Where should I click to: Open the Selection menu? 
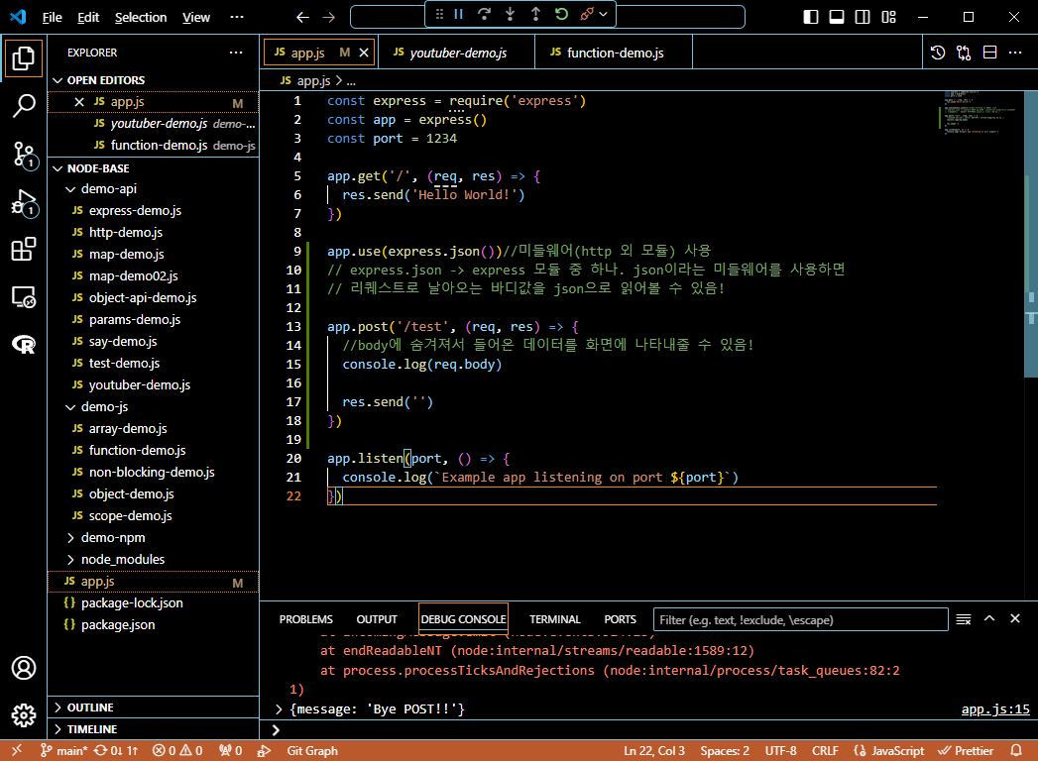(x=141, y=17)
